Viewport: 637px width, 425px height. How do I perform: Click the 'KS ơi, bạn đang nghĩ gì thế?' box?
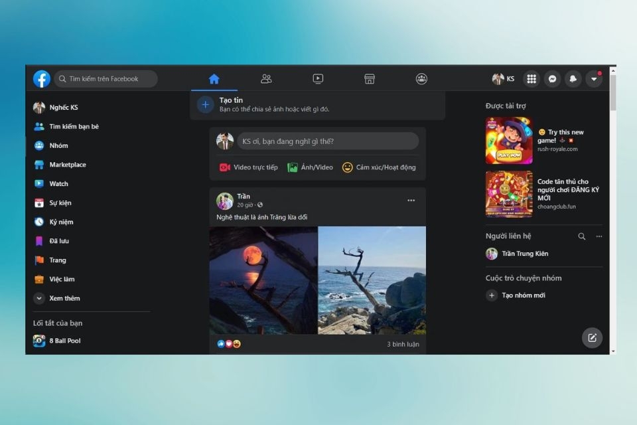coord(328,141)
